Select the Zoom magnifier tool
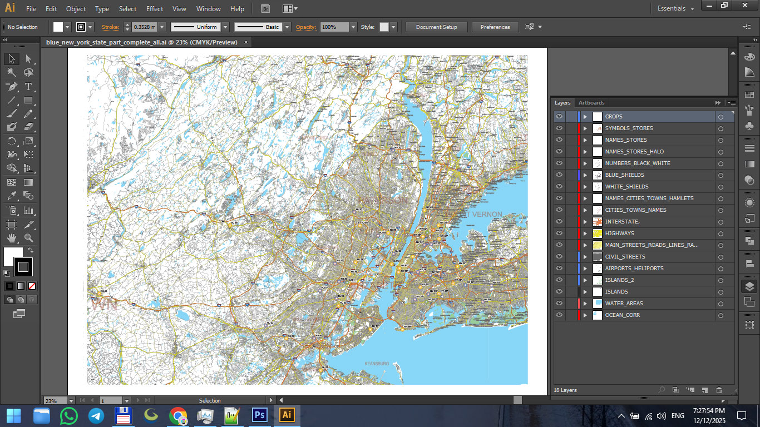 tap(28, 238)
